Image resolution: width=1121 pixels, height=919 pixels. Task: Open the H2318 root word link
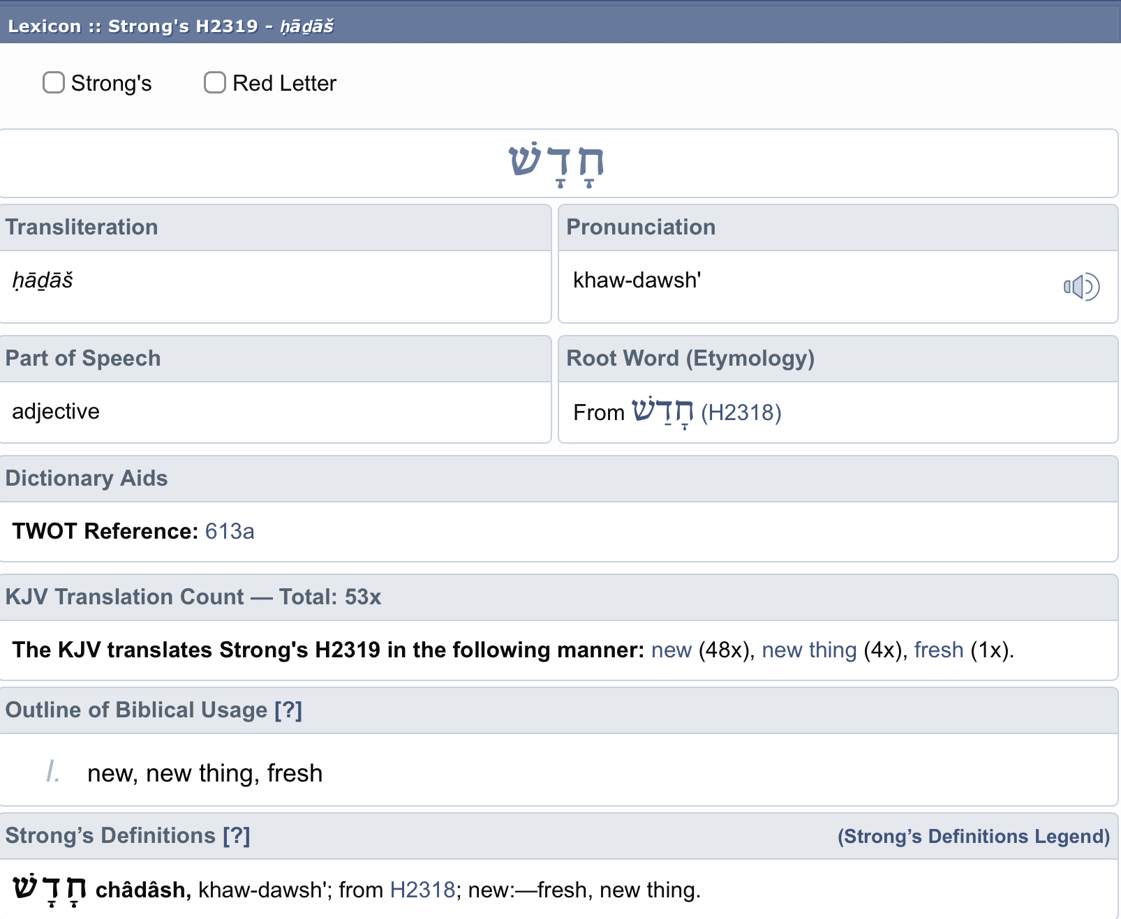coord(741,412)
